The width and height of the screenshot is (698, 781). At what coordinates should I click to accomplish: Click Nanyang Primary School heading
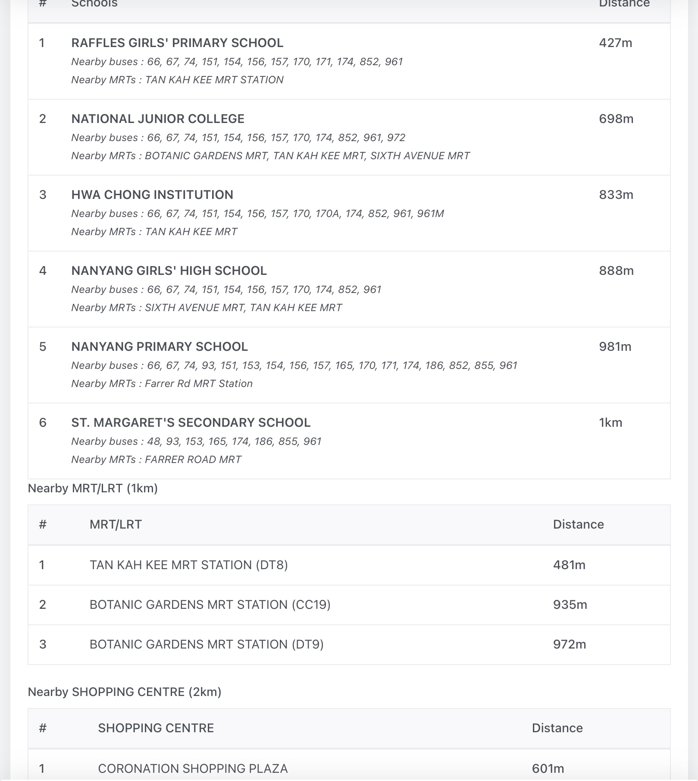click(x=160, y=347)
